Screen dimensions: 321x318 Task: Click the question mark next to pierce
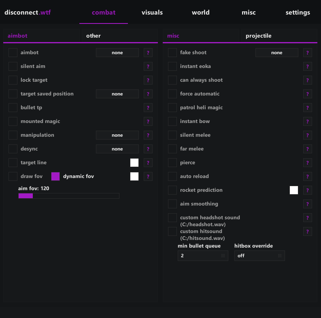(308, 163)
